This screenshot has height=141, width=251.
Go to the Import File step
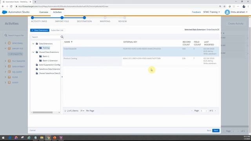[x=62, y=21]
